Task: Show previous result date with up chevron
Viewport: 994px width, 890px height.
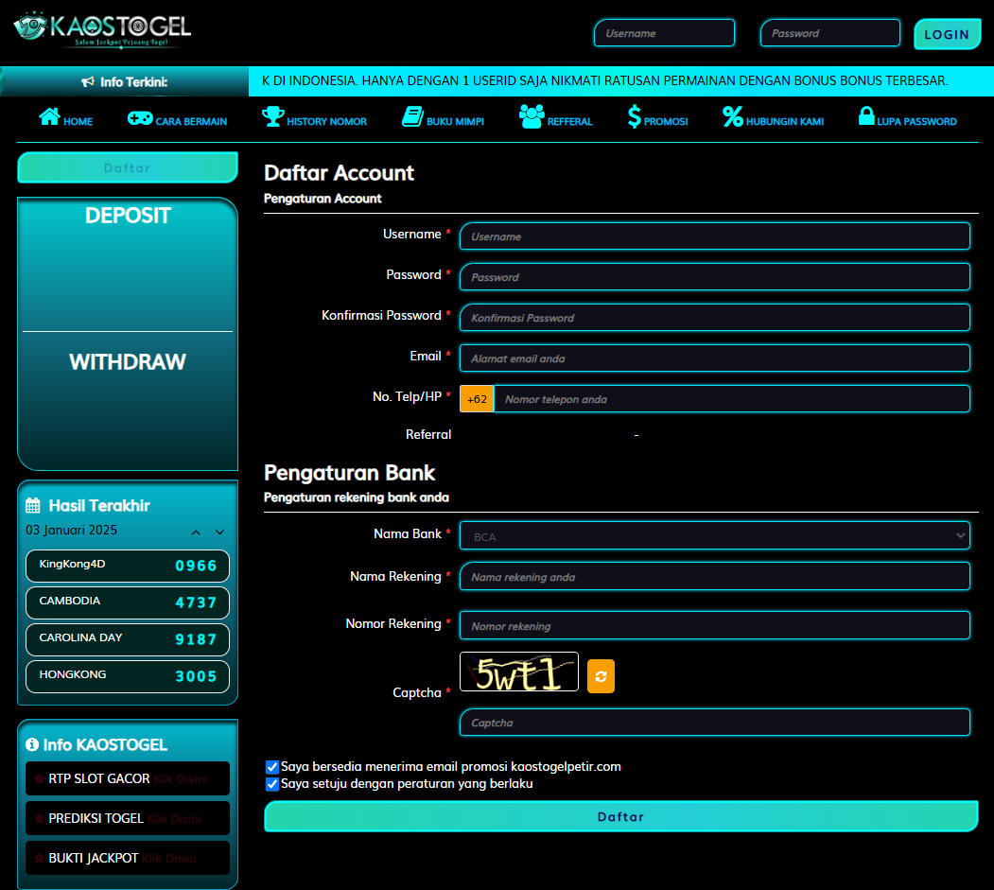Action: pos(196,532)
